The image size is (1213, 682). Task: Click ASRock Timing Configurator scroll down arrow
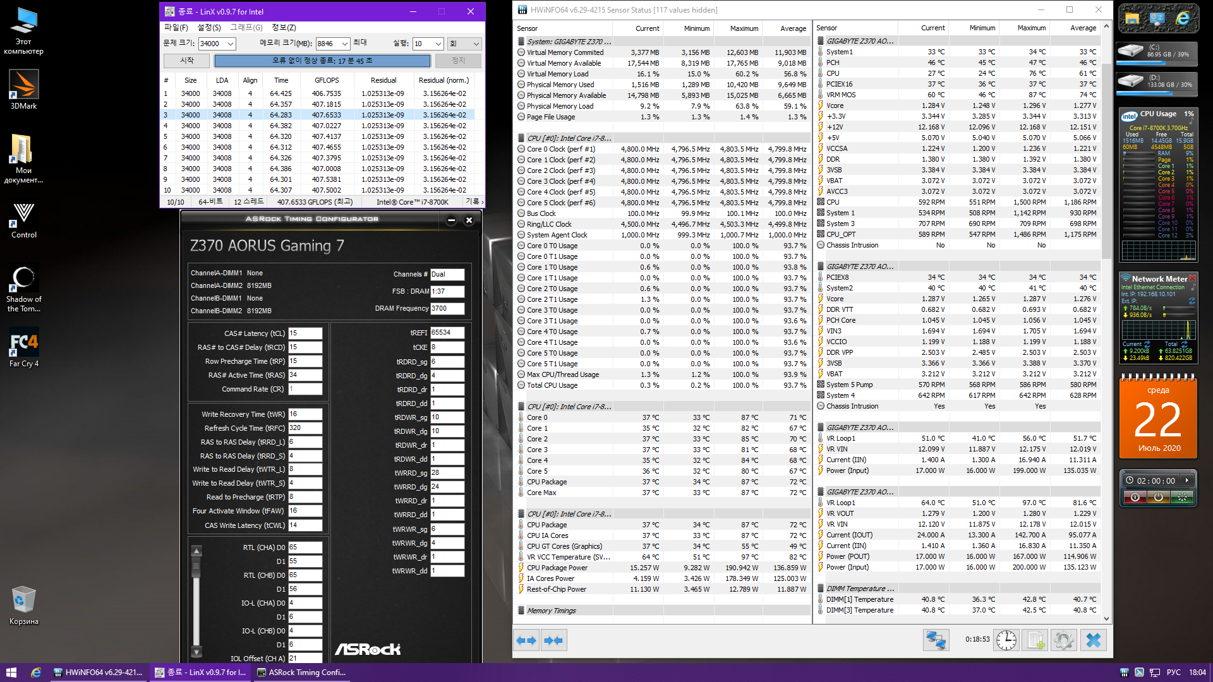(x=196, y=652)
